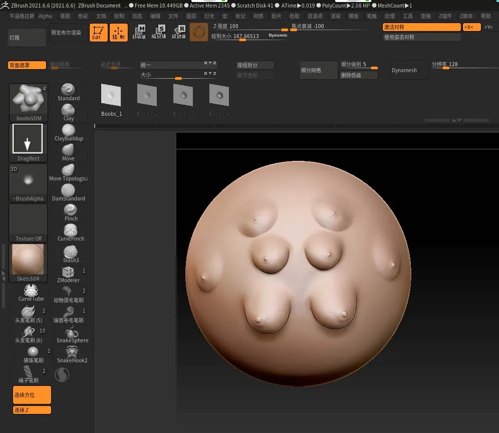499x433 pixels.
Task: Activate the ZModeler brush
Action: click(69, 273)
